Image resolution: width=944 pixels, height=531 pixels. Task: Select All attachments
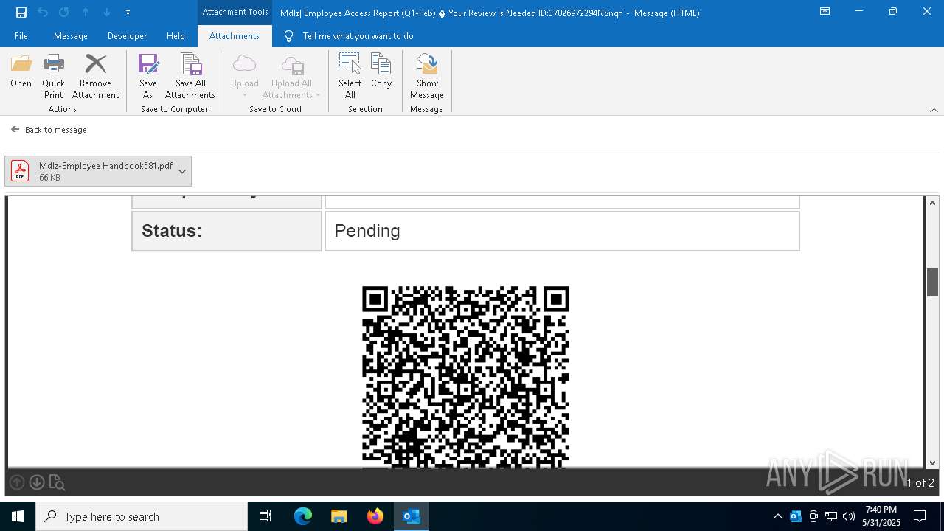point(350,76)
